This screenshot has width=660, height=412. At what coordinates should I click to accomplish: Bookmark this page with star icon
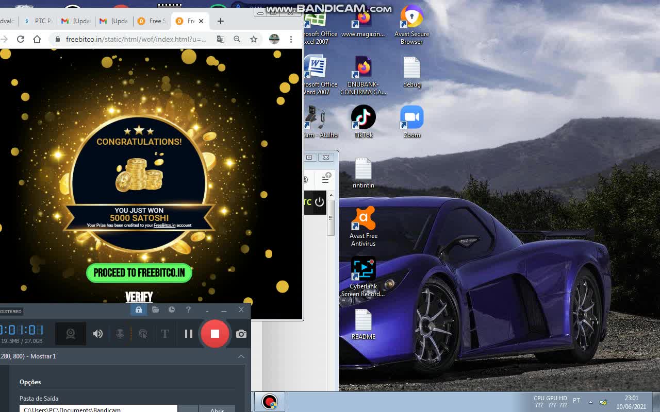coord(254,39)
